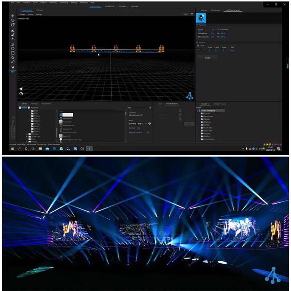Expand the Global Truss folder
This screenshot has height=291, width=291.
click(x=27, y=137)
